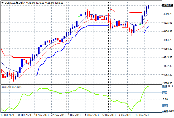The height and width of the screenshot is (118, 174).
Task: Click the 22 Nov 2023 date label
Action: [x=58, y=115]
